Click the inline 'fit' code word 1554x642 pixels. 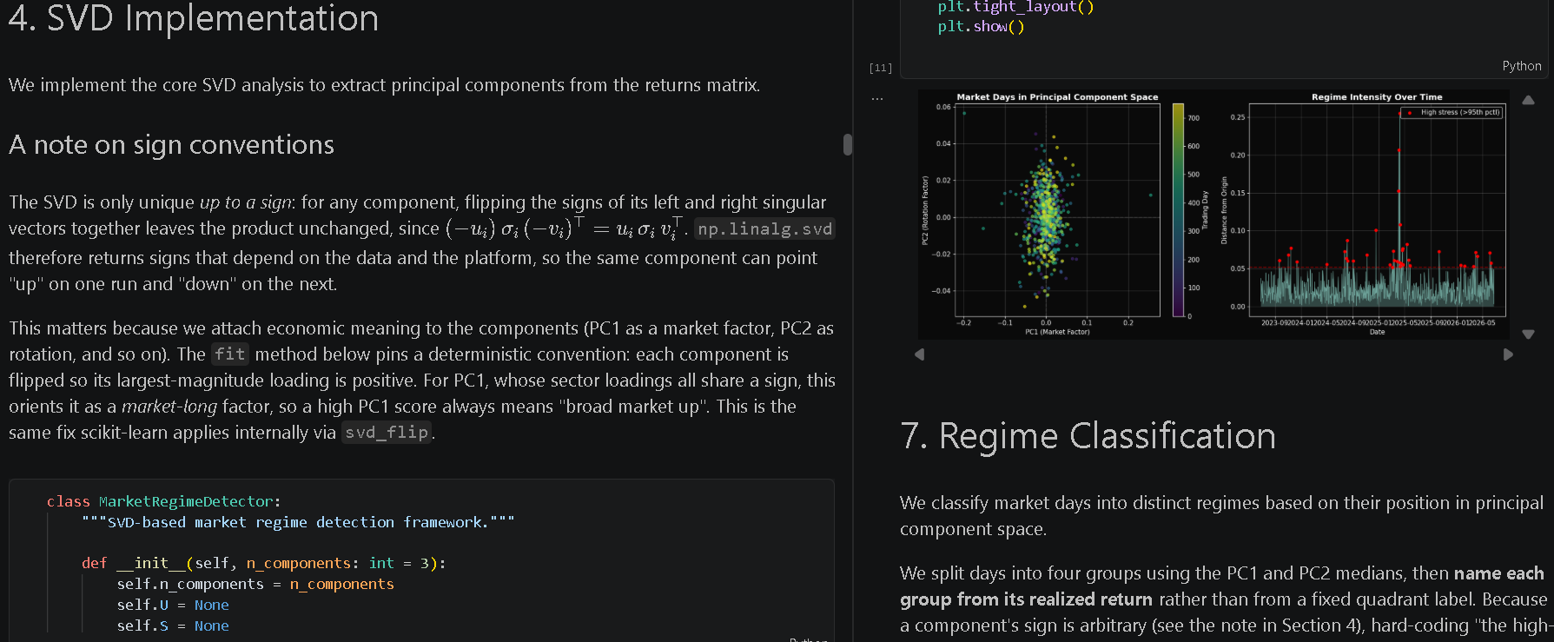[229, 354]
